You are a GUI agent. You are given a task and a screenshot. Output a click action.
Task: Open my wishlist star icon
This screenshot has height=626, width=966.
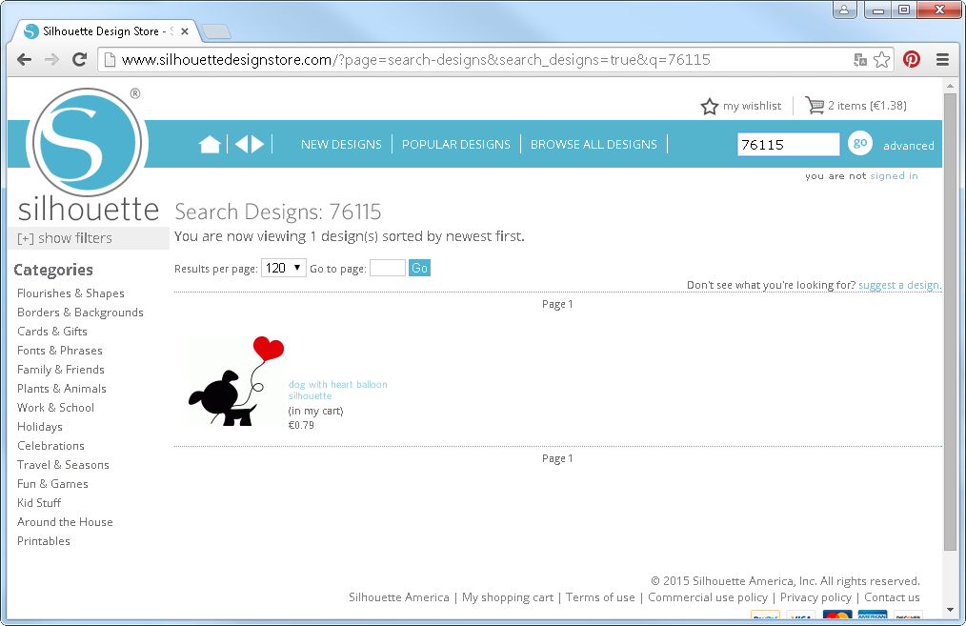(710, 106)
